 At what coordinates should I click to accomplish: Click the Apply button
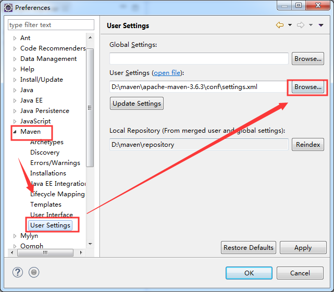pyautogui.click(x=303, y=248)
